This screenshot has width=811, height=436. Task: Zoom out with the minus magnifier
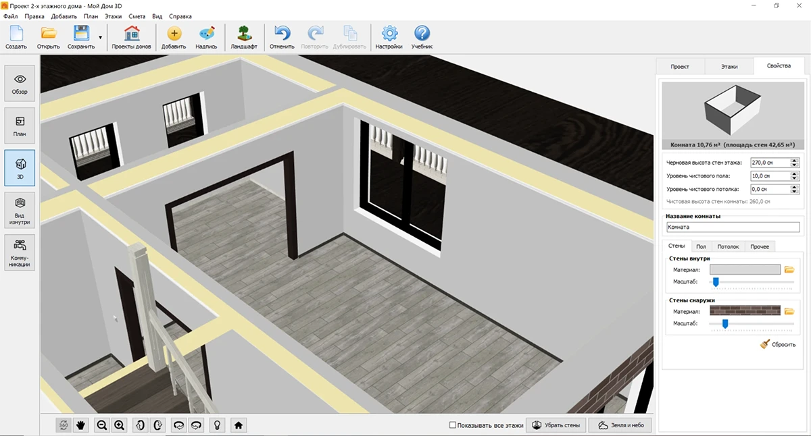coord(102,425)
